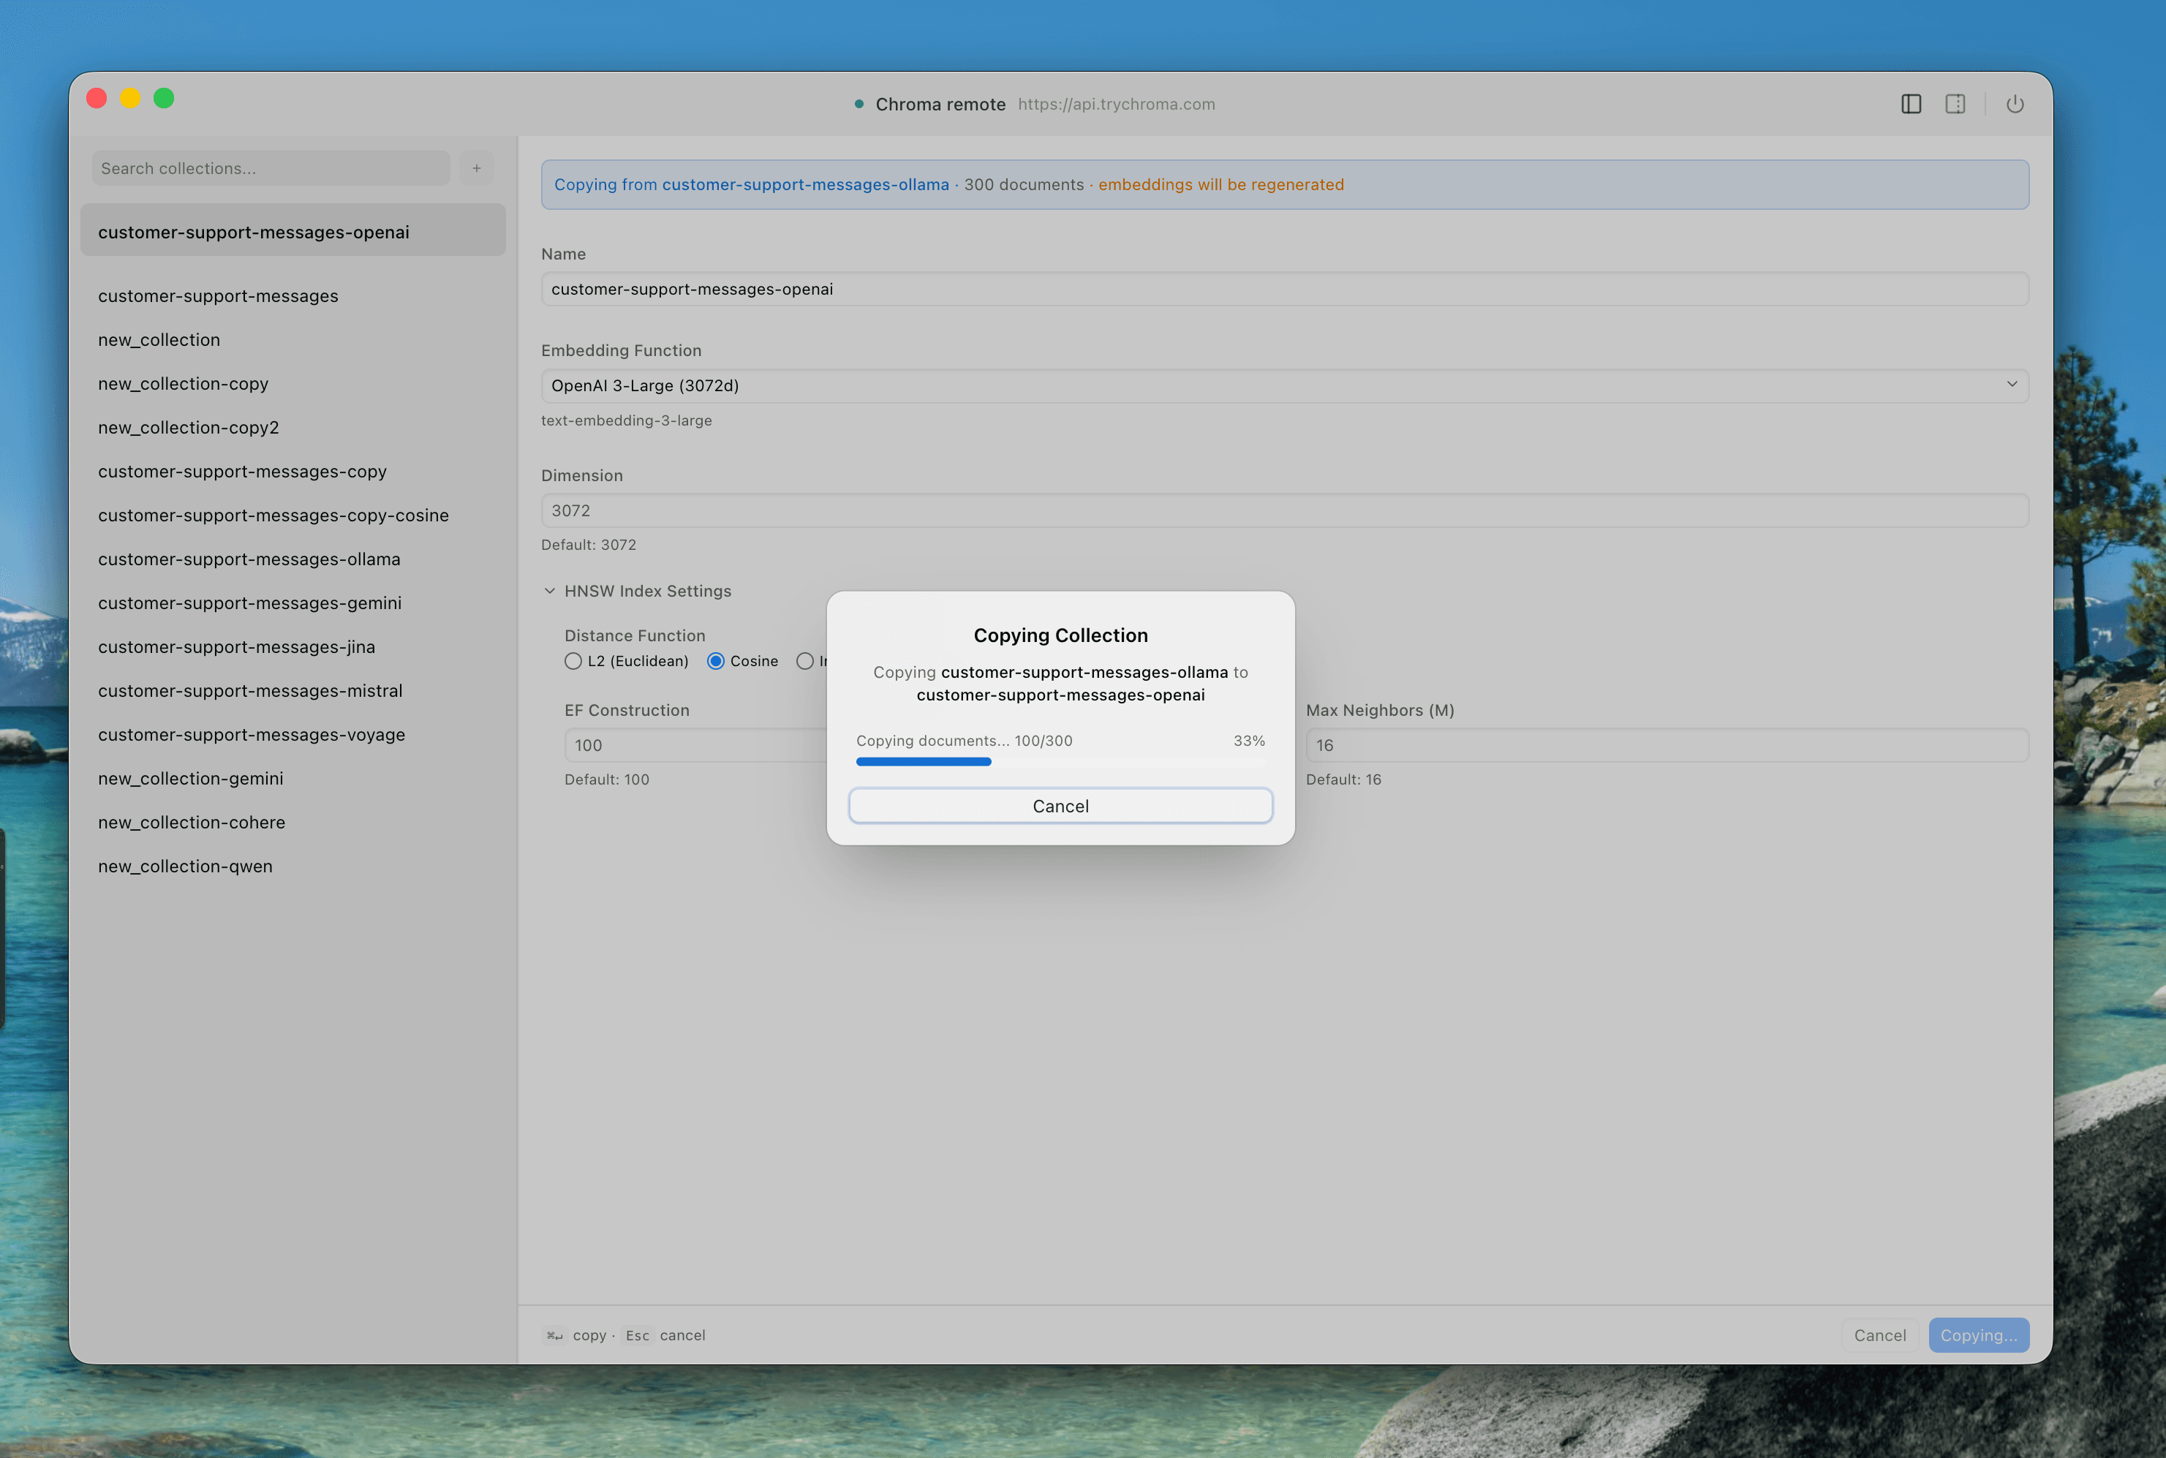
Task: Select the L2 (Euclidean) radio button
Action: coord(573,661)
